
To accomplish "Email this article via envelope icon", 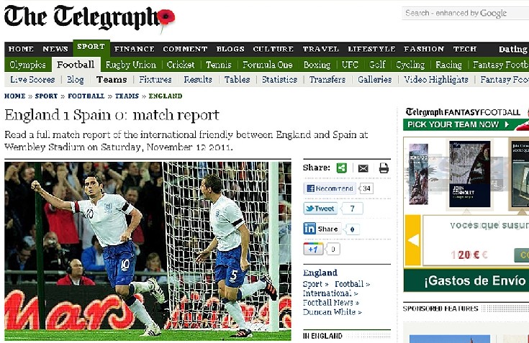I will click(363, 168).
